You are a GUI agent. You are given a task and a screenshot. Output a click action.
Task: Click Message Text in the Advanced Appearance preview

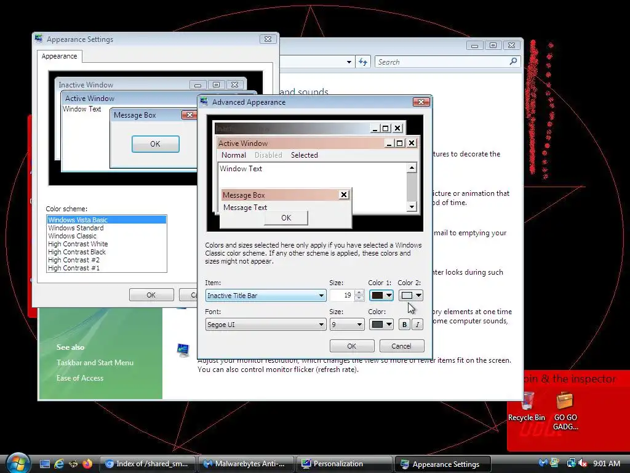click(245, 208)
